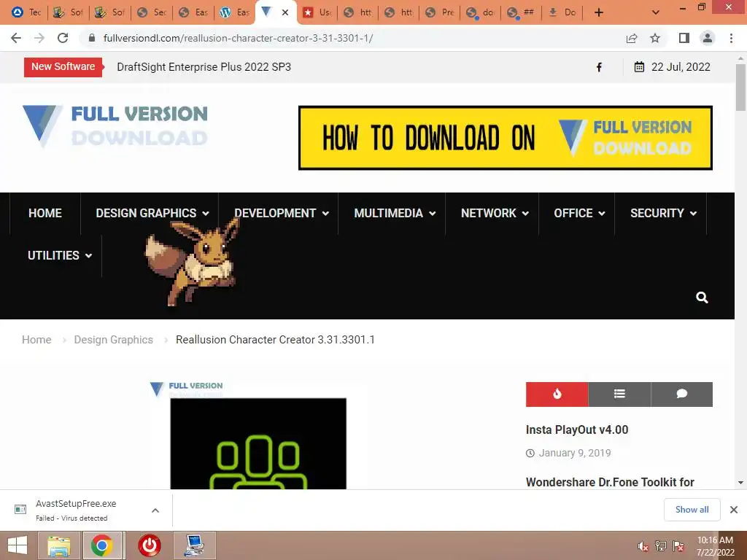Expand AvastSetupFree.exe download options chevron
Viewport: 747px width, 560px height.
point(155,510)
